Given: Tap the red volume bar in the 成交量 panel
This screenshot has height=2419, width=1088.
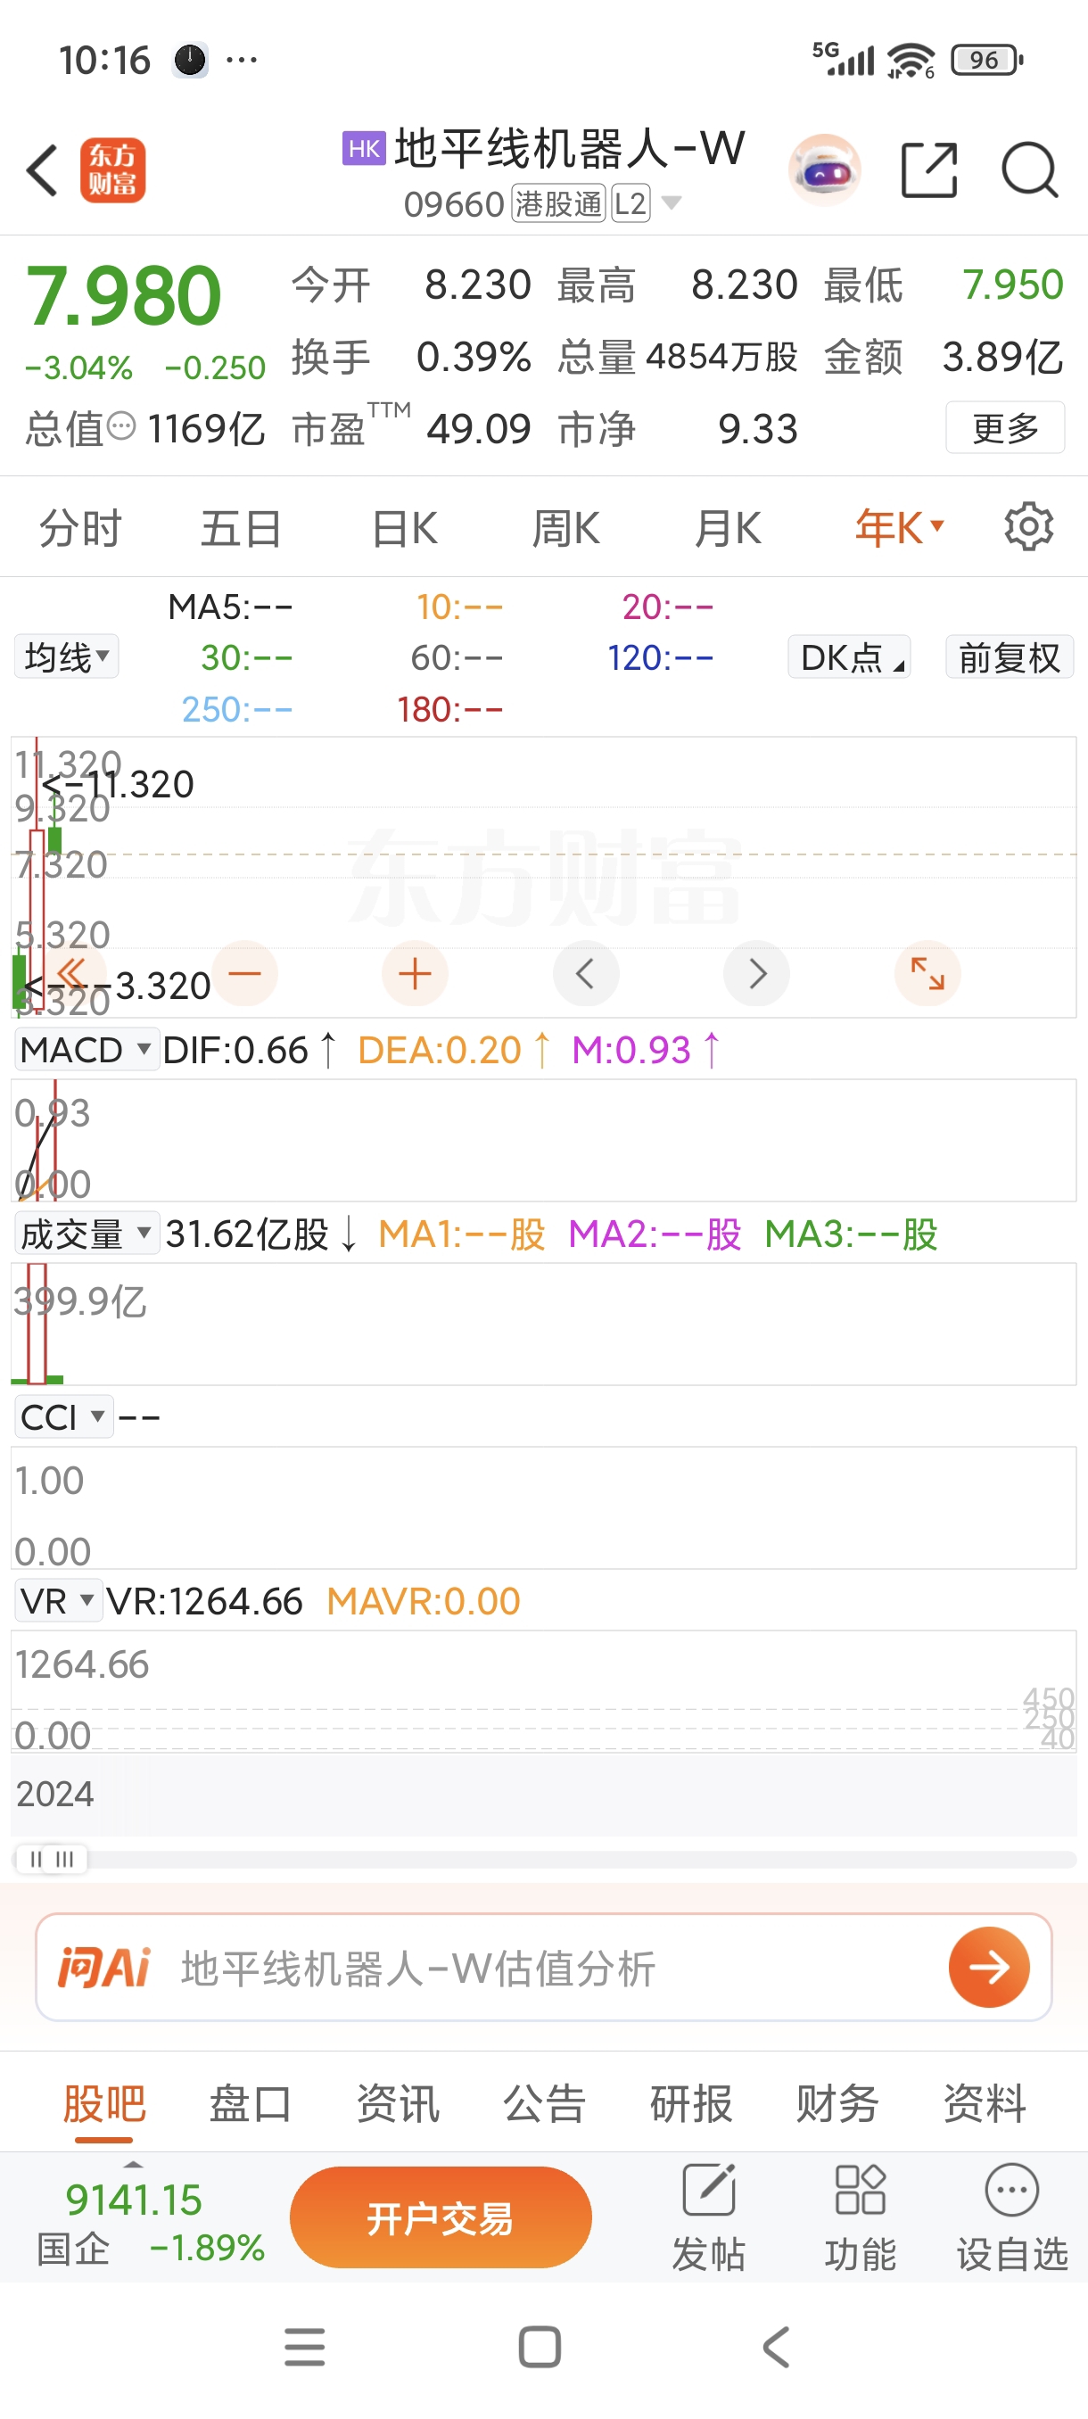Looking at the screenshot, I should pos(37,1323).
